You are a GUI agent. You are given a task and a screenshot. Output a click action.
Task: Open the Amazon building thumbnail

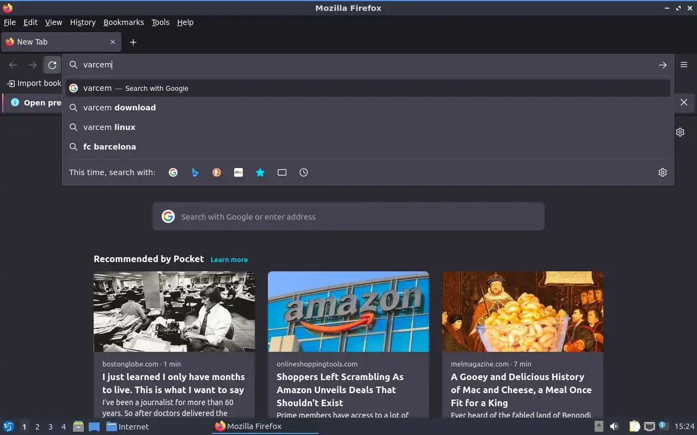coord(348,312)
